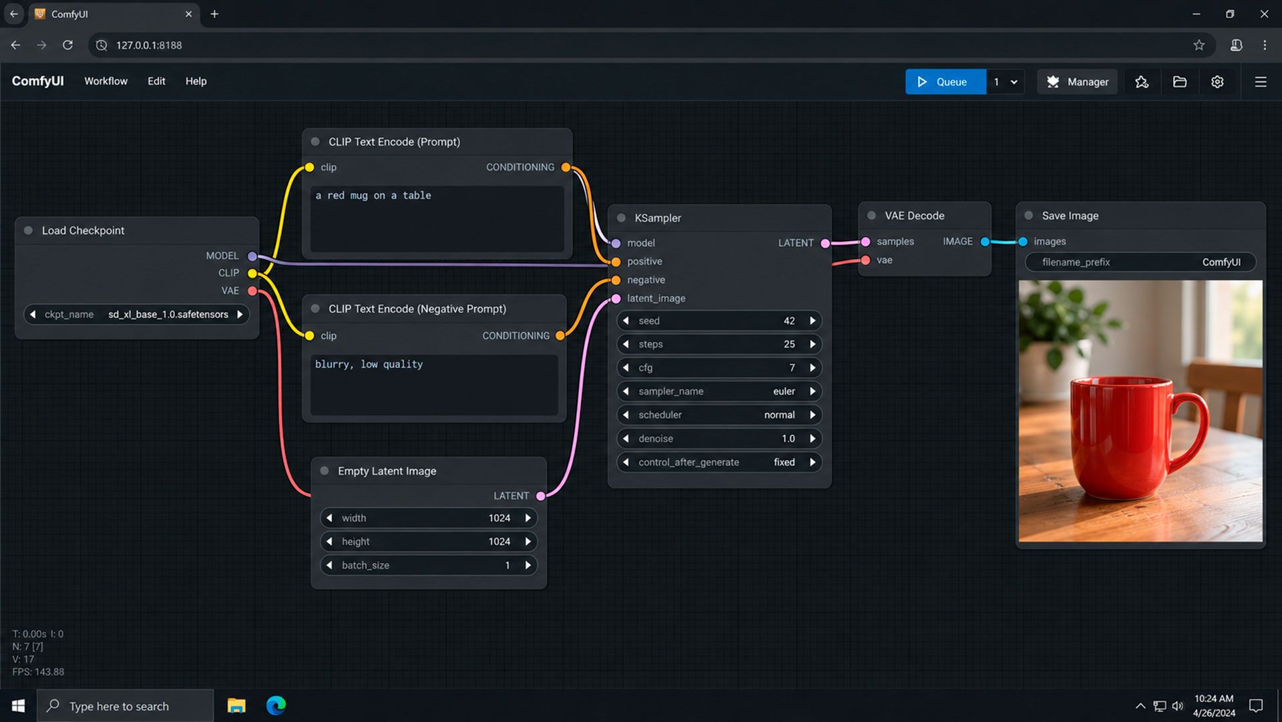This screenshot has height=722, width=1282.
Task: Open the ckpt_name checkpoint selector
Action: click(136, 315)
